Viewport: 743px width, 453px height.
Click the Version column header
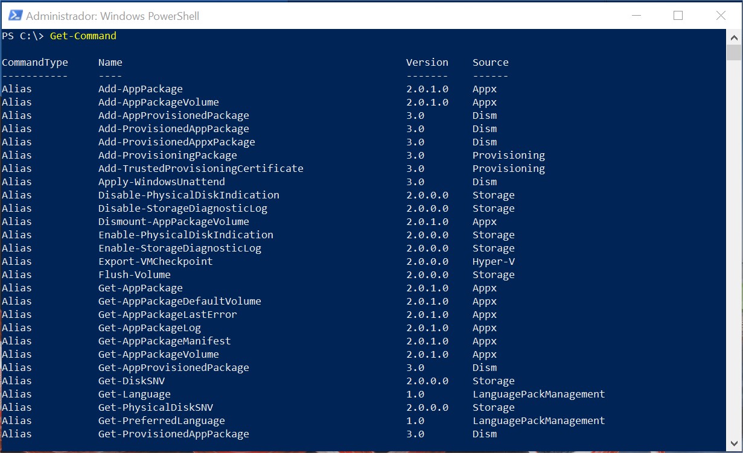pyautogui.click(x=427, y=63)
